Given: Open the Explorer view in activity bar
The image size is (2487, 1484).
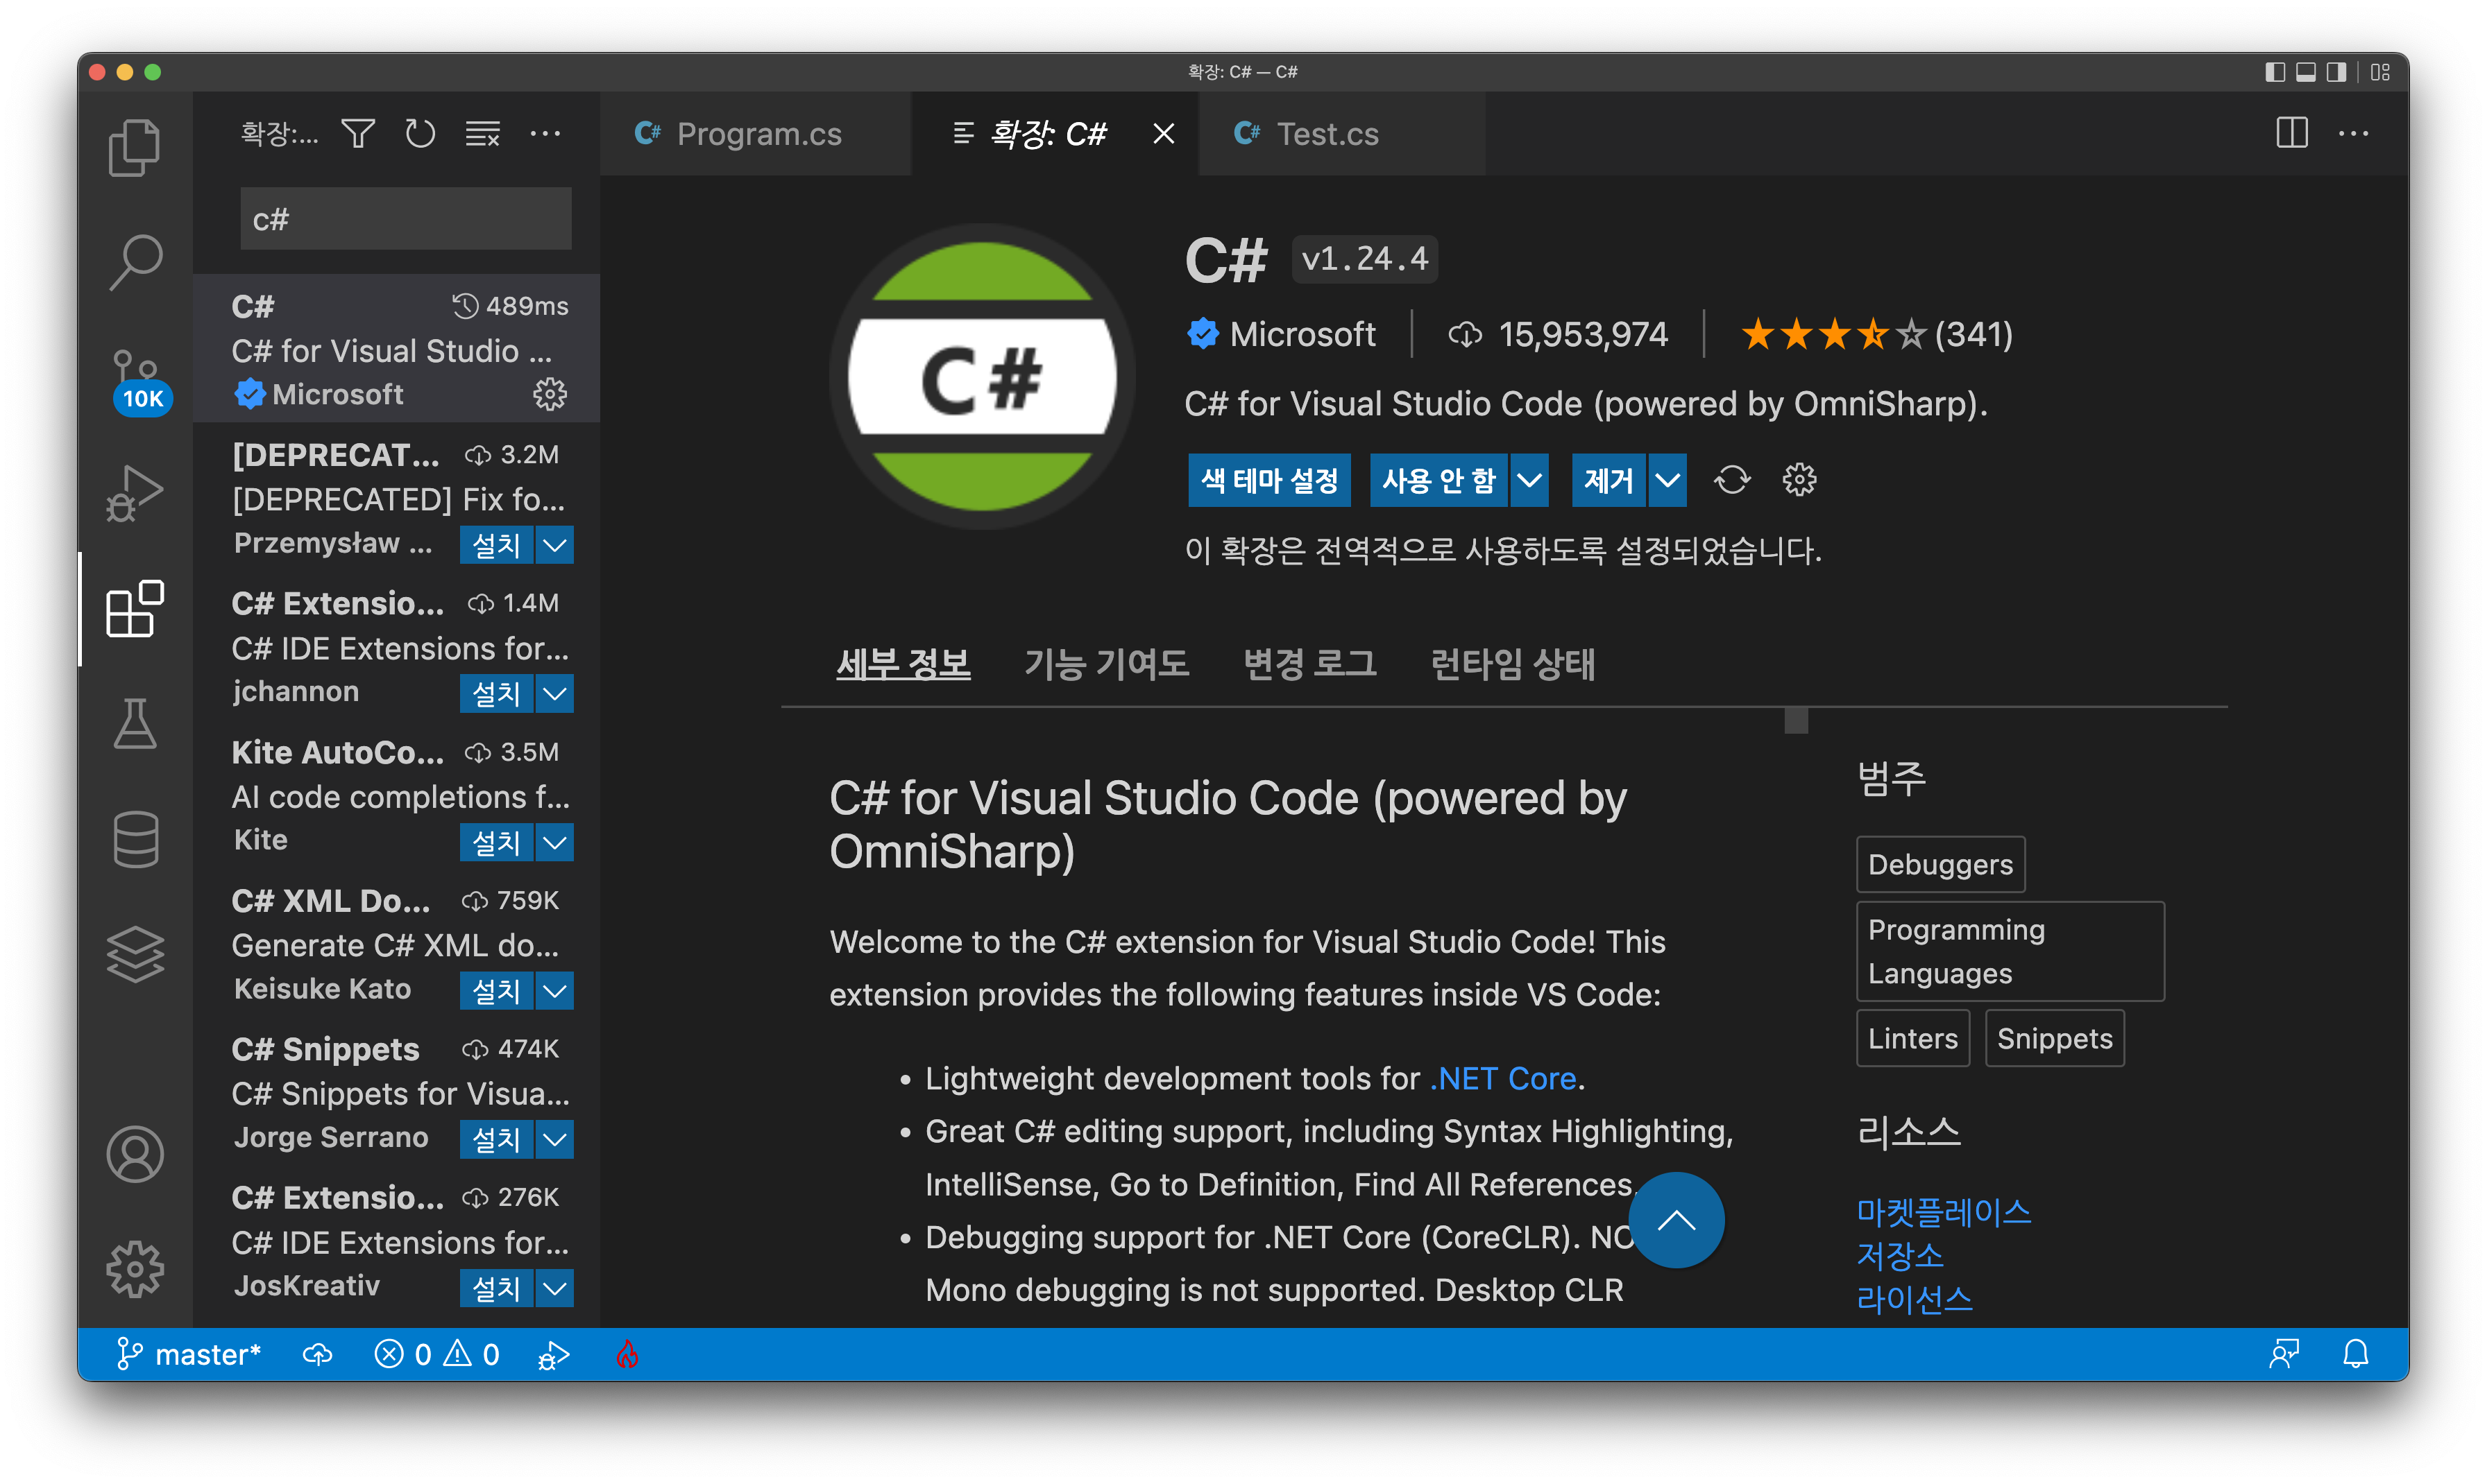Looking at the screenshot, I should tap(134, 147).
